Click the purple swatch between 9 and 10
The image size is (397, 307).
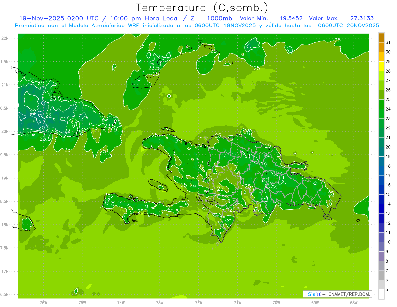tap(381, 247)
